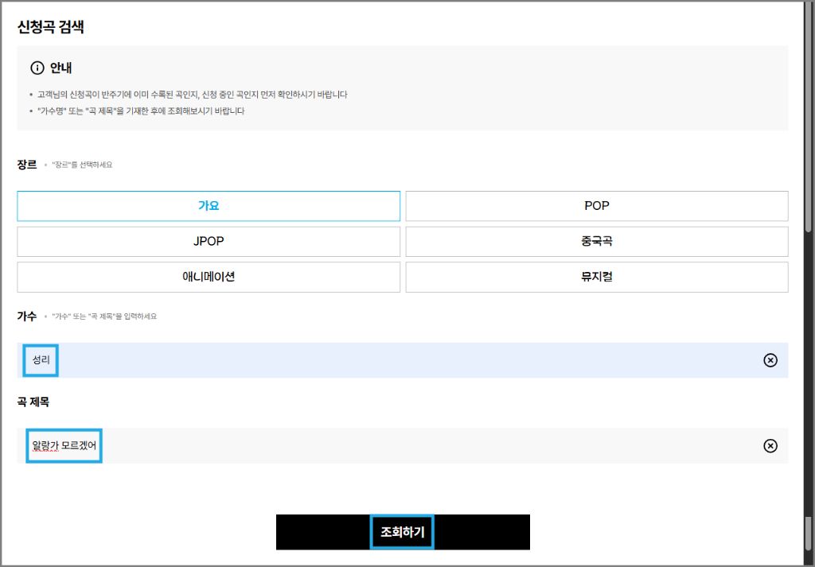Click the 가수 input field containing 성리
815x567 pixels.
[402, 360]
